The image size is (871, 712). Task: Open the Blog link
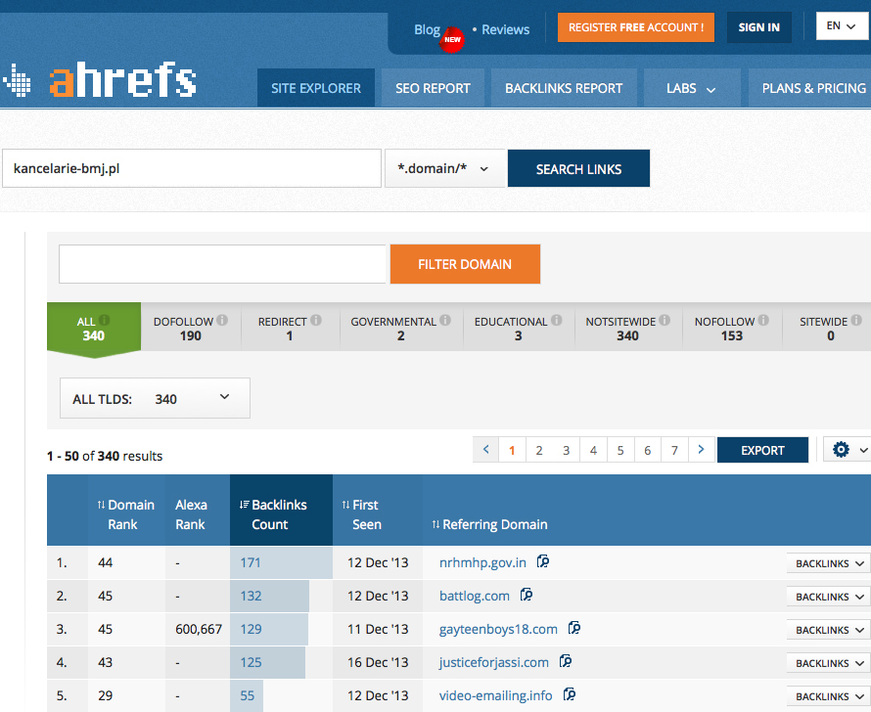point(427,29)
